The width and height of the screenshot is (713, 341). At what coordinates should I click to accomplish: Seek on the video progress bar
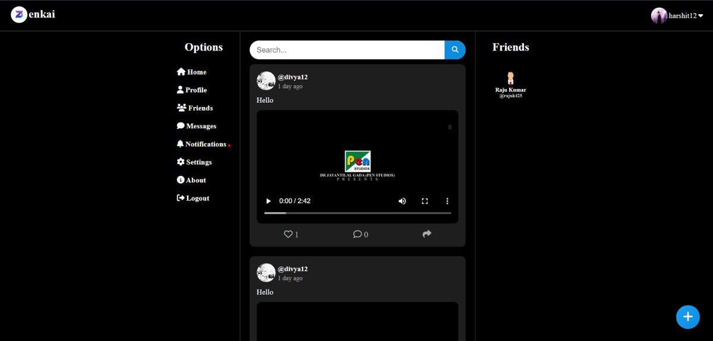pos(358,213)
